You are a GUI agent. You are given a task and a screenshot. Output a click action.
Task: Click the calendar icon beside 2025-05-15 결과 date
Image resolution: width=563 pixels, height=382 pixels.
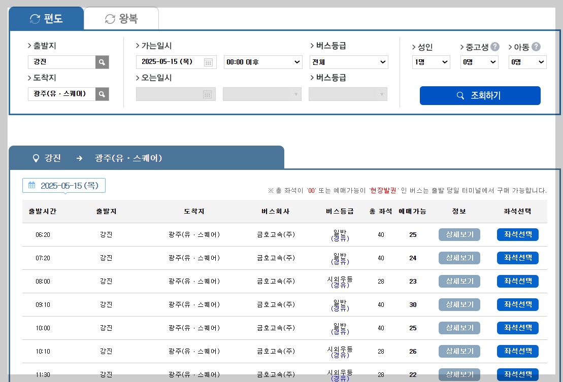[31, 185]
